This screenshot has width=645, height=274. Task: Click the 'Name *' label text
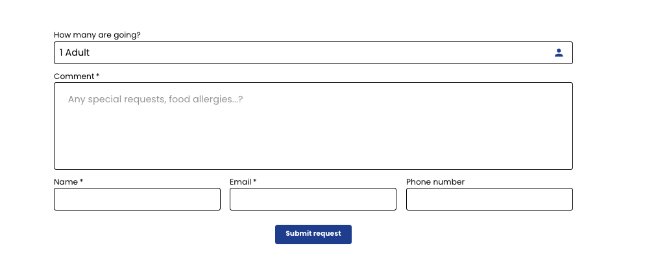click(x=68, y=182)
